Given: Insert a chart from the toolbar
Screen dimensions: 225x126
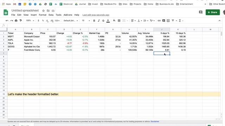Looking at the screenshot, I should 168,21.
